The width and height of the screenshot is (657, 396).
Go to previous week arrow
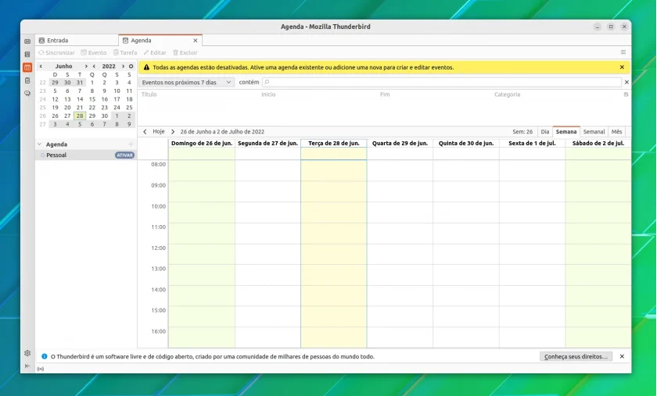click(x=145, y=131)
